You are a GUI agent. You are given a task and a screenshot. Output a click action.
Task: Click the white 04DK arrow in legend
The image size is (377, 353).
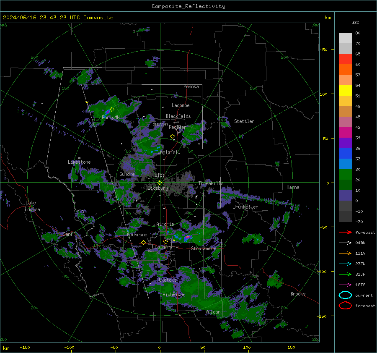pos(345,243)
